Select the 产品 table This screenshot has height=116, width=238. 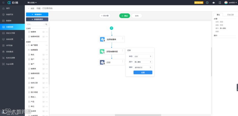32,102
